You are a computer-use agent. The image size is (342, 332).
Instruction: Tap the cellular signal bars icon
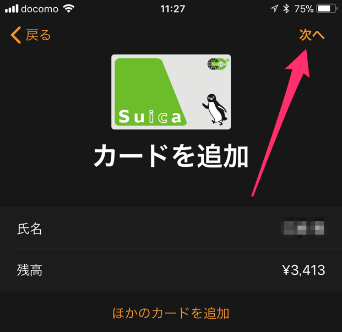pyautogui.click(x=12, y=9)
